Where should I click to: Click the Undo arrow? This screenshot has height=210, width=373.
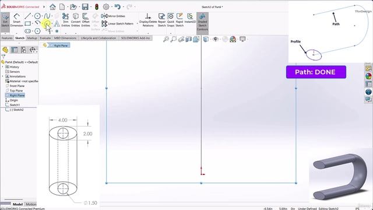coord(117,6)
